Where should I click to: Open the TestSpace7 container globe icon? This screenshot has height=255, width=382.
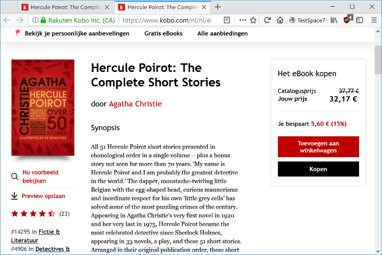pyautogui.click(x=292, y=20)
